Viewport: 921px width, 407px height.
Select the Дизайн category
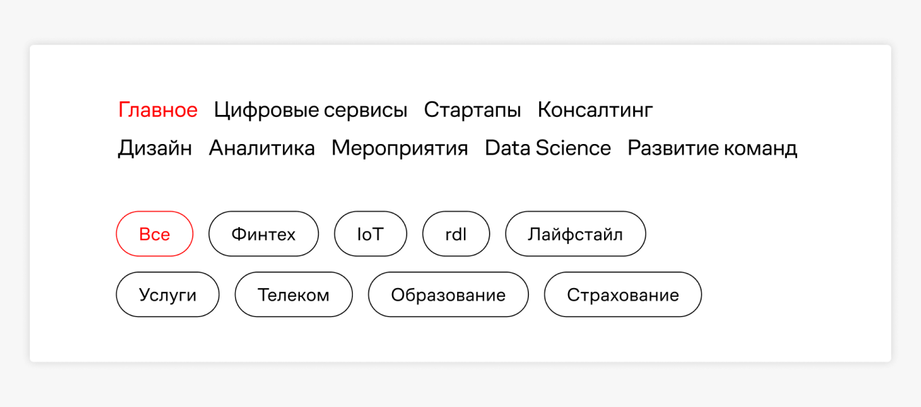(x=154, y=148)
